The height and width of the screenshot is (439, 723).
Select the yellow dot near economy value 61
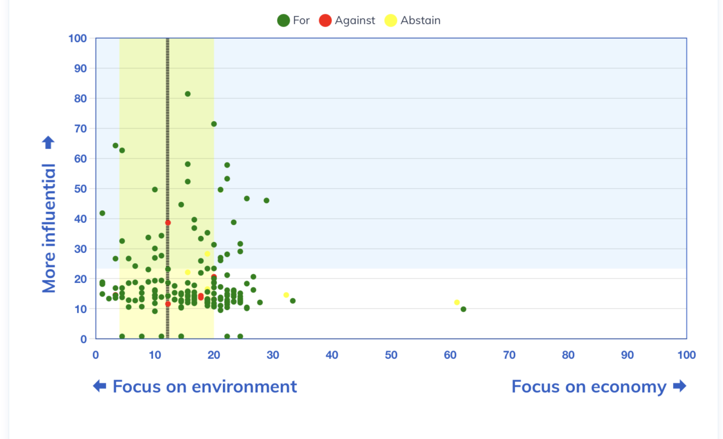point(457,302)
